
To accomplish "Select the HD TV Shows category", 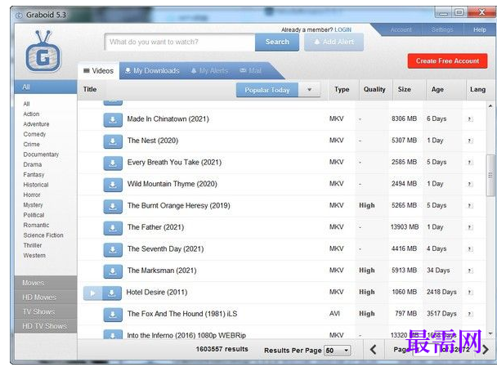I will click(x=46, y=326).
